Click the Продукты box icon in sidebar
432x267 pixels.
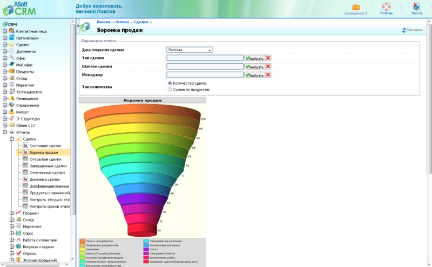[11, 72]
